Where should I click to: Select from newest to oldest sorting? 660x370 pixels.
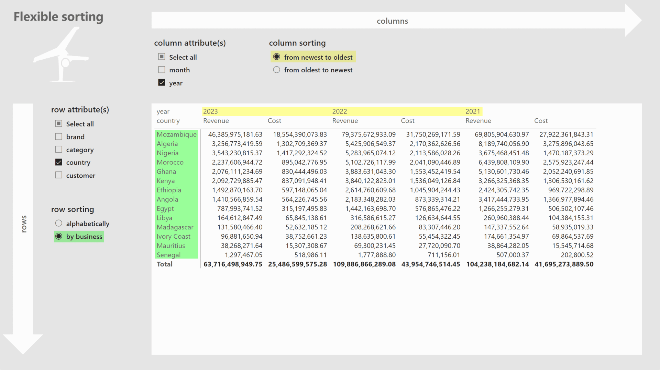276,57
